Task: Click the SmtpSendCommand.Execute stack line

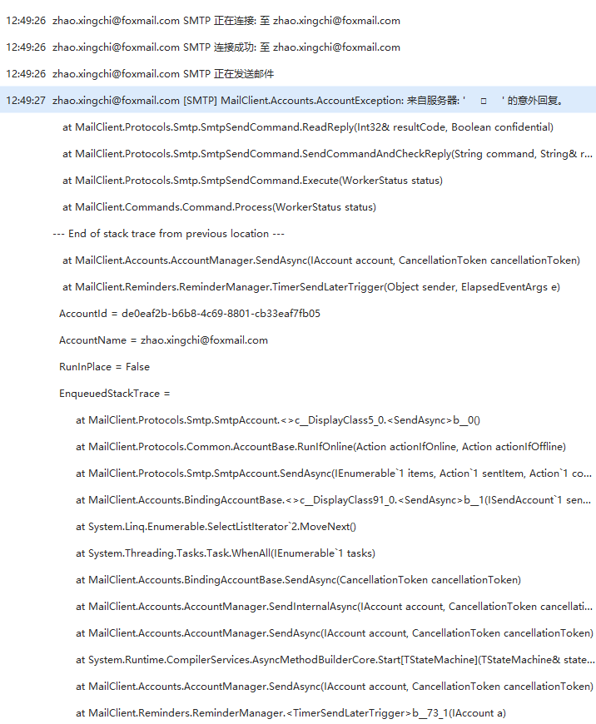Action: [x=252, y=181]
